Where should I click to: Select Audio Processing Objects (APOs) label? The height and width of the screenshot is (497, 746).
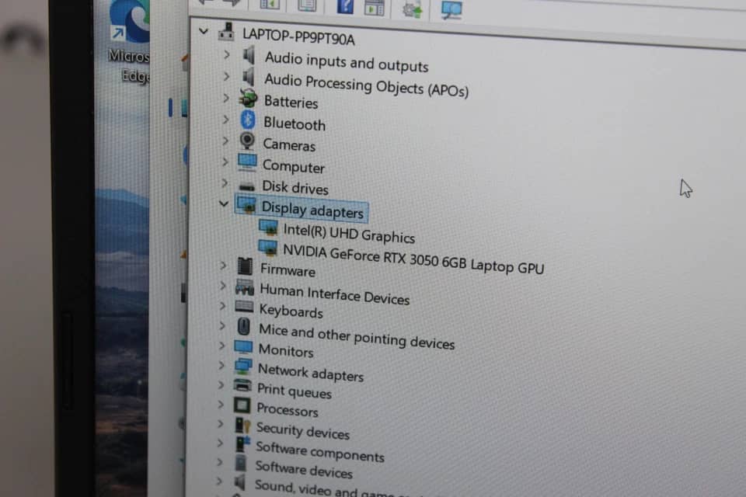[367, 85]
